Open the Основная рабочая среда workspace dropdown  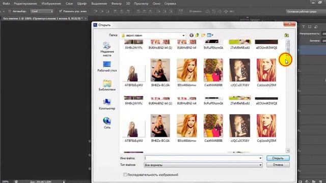pyautogui.click(x=306, y=12)
